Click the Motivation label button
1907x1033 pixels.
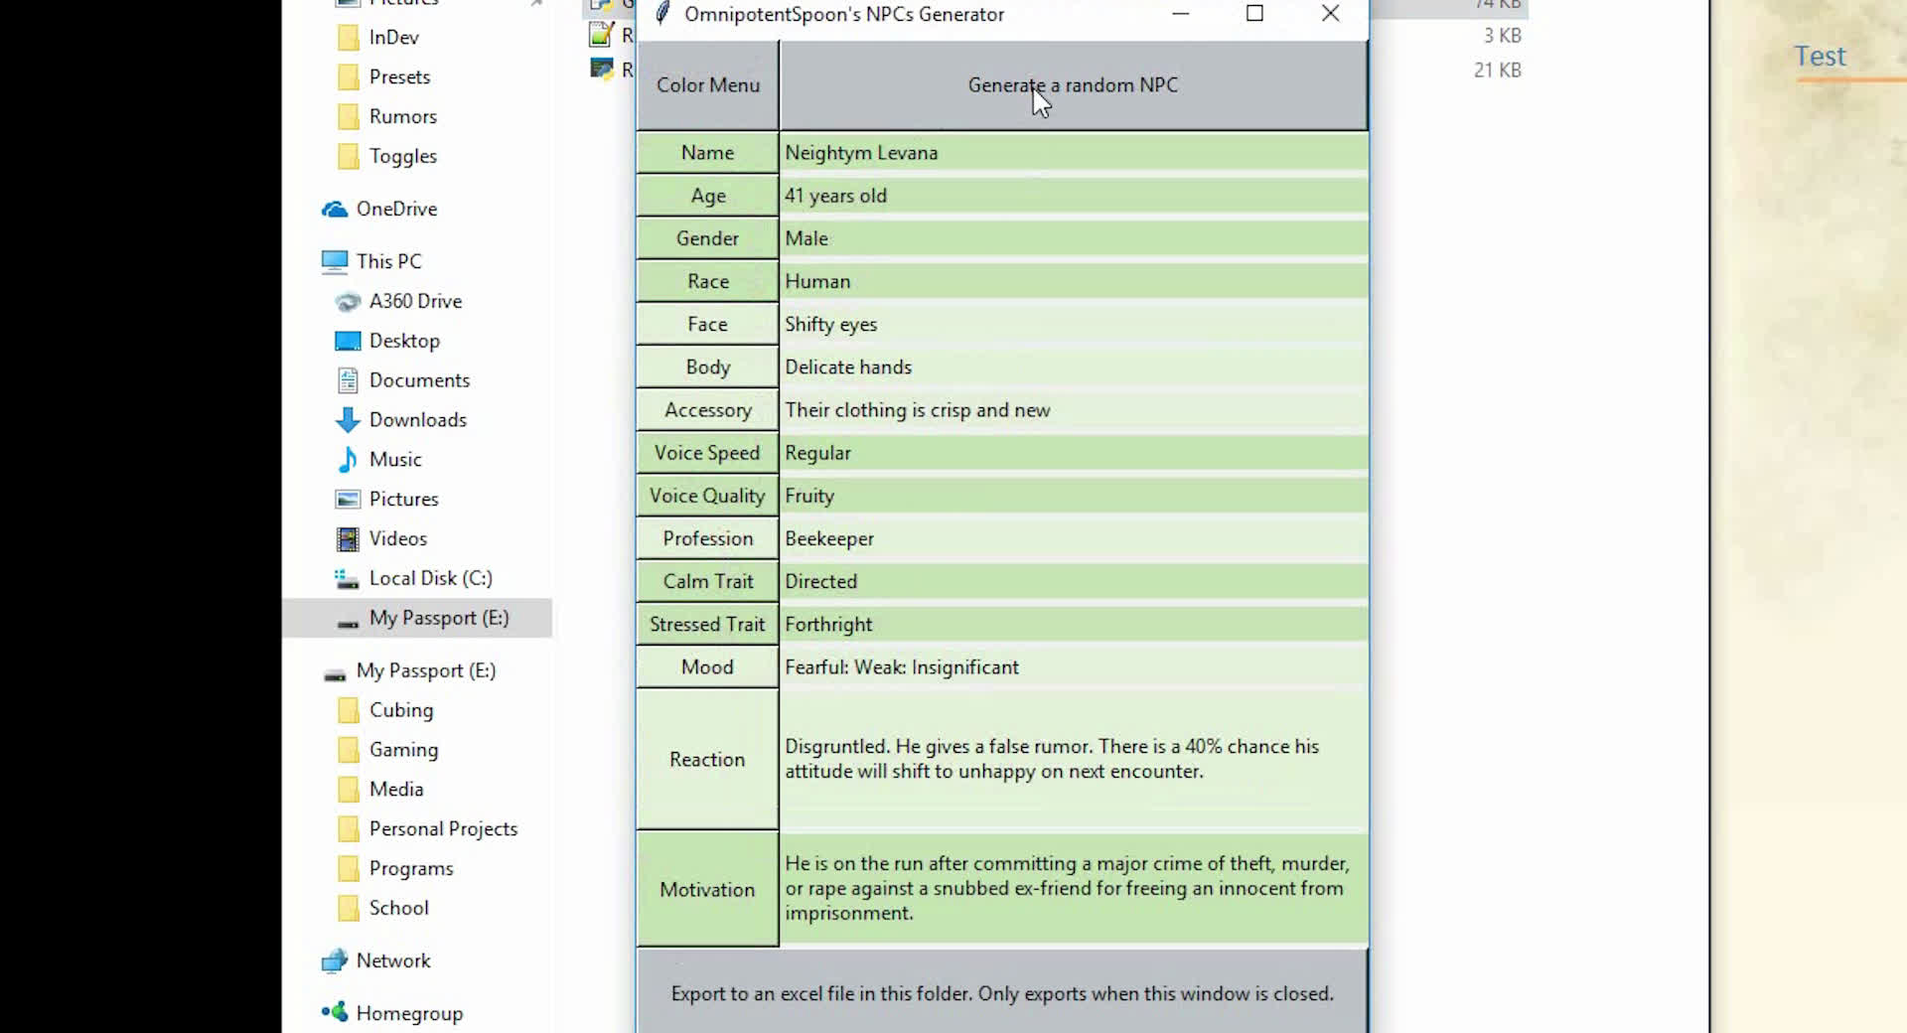(x=707, y=889)
